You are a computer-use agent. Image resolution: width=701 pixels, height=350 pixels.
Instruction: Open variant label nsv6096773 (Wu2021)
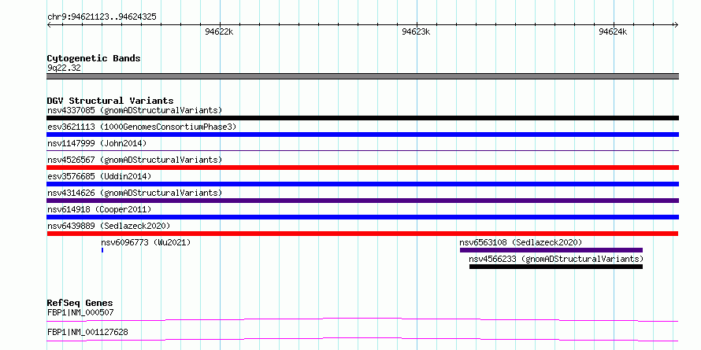(146, 242)
